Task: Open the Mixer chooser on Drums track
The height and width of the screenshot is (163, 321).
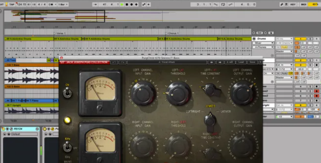Action: (x=263, y=43)
